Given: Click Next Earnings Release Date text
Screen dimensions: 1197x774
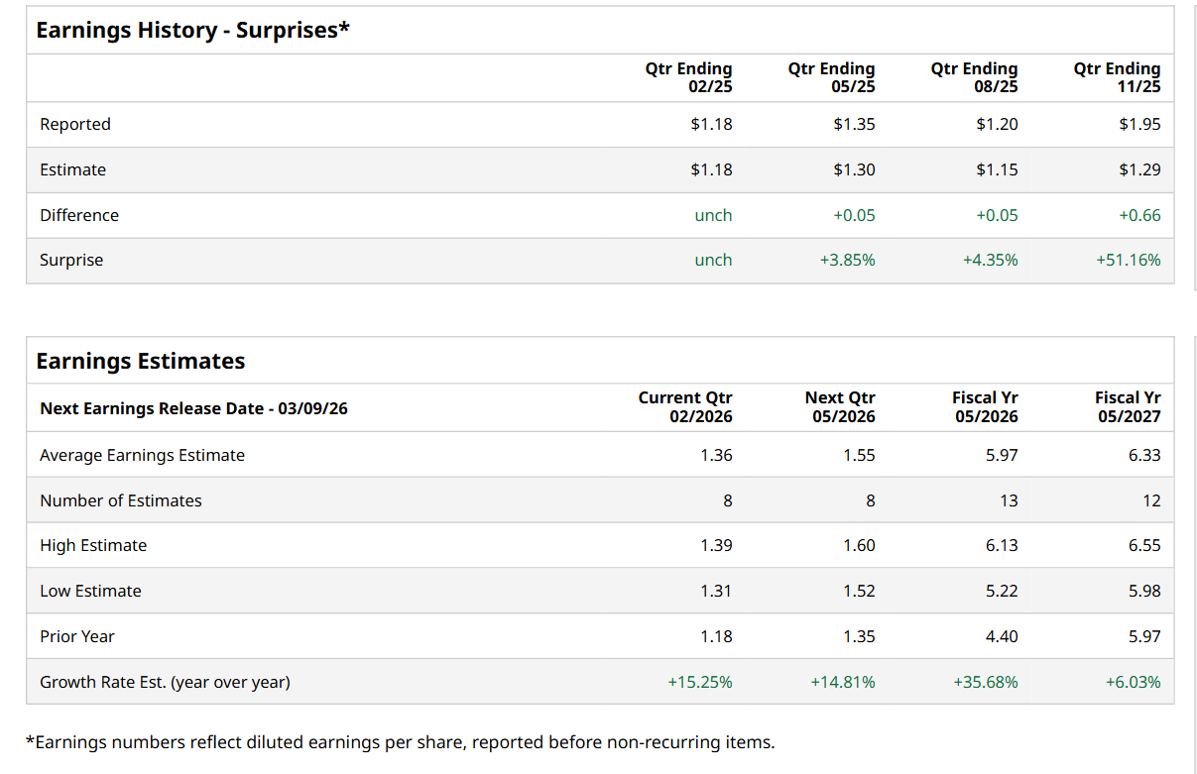Looking at the screenshot, I should click(193, 408).
